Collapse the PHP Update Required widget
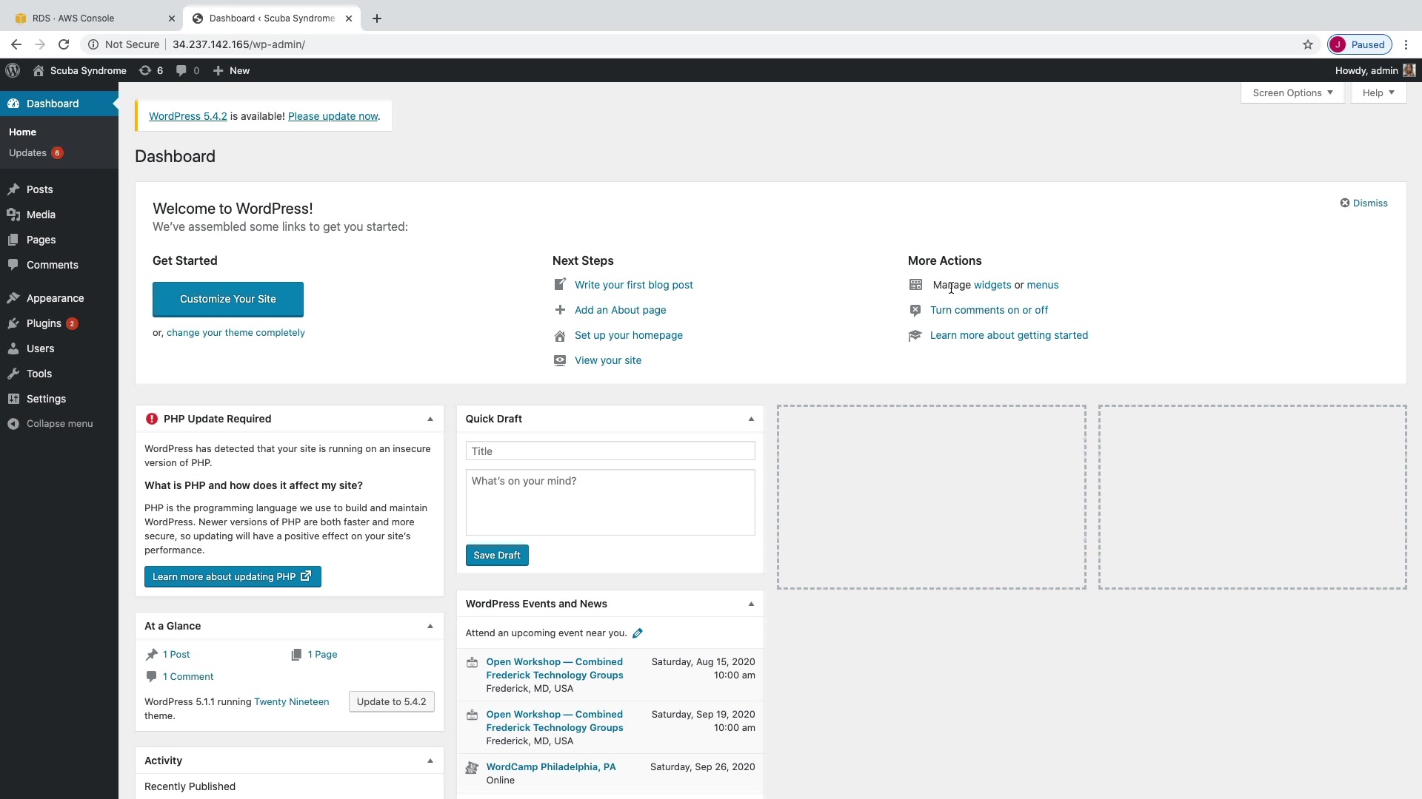The width and height of the screenshot is (1422, 799). [x=430, y=419]
